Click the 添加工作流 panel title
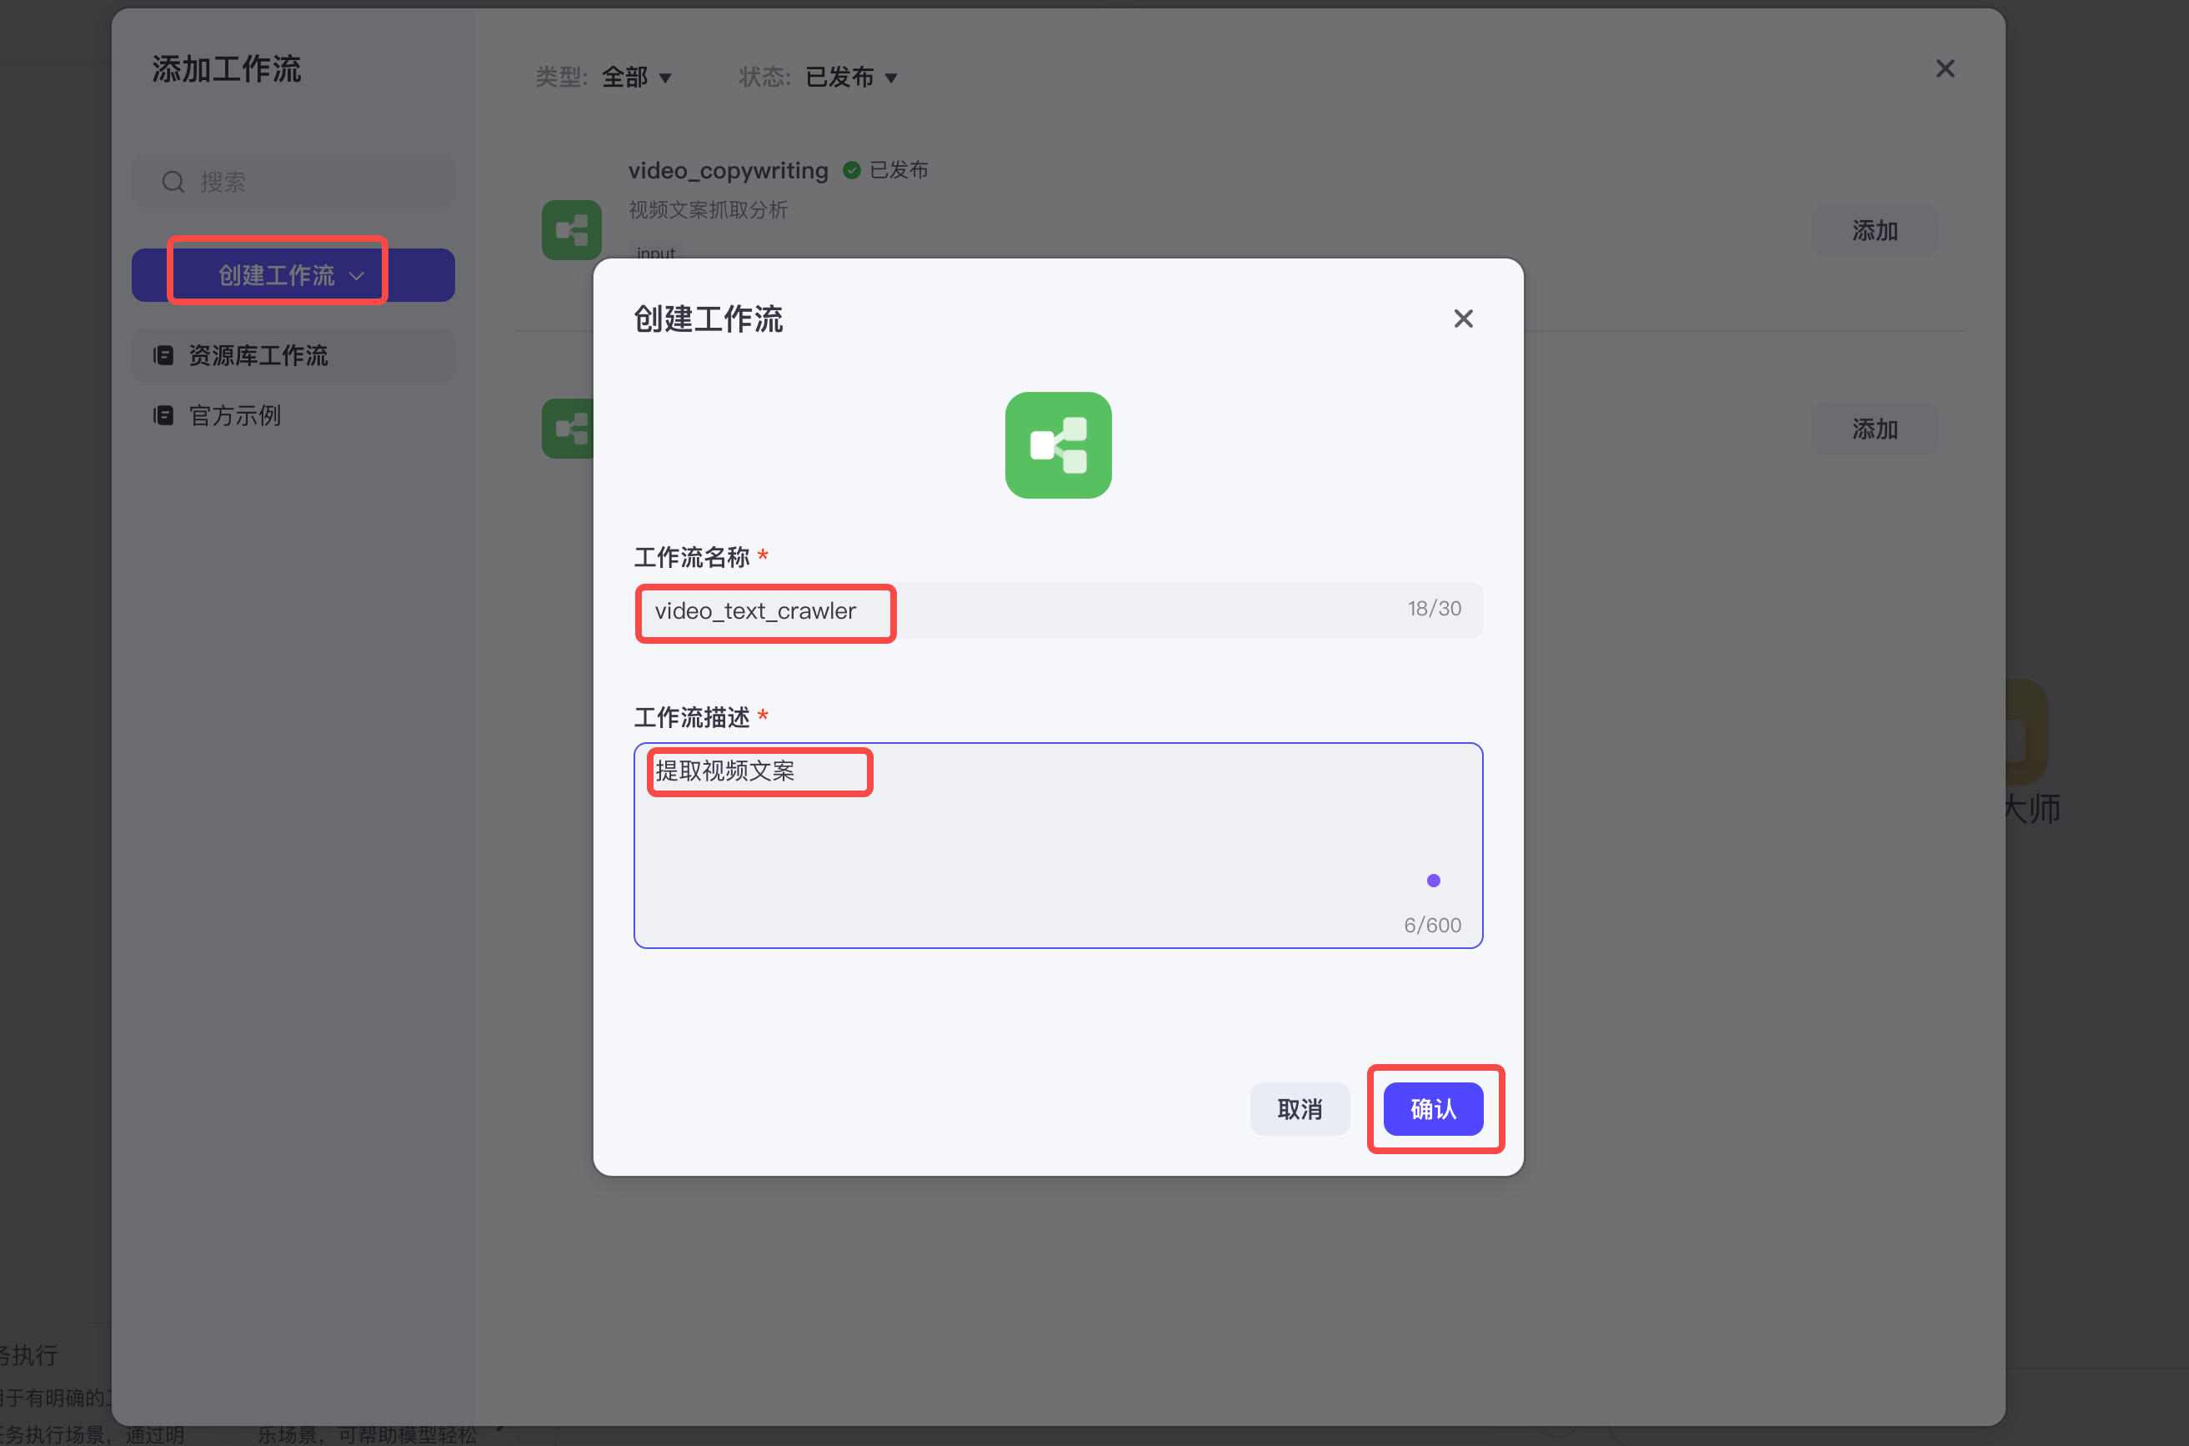This screenshot has height=1446, width=2189. tap(227, 69)
